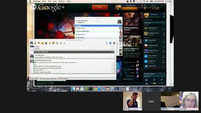Select friend ForesterNP
201x113 pixels.
[154, 41]
